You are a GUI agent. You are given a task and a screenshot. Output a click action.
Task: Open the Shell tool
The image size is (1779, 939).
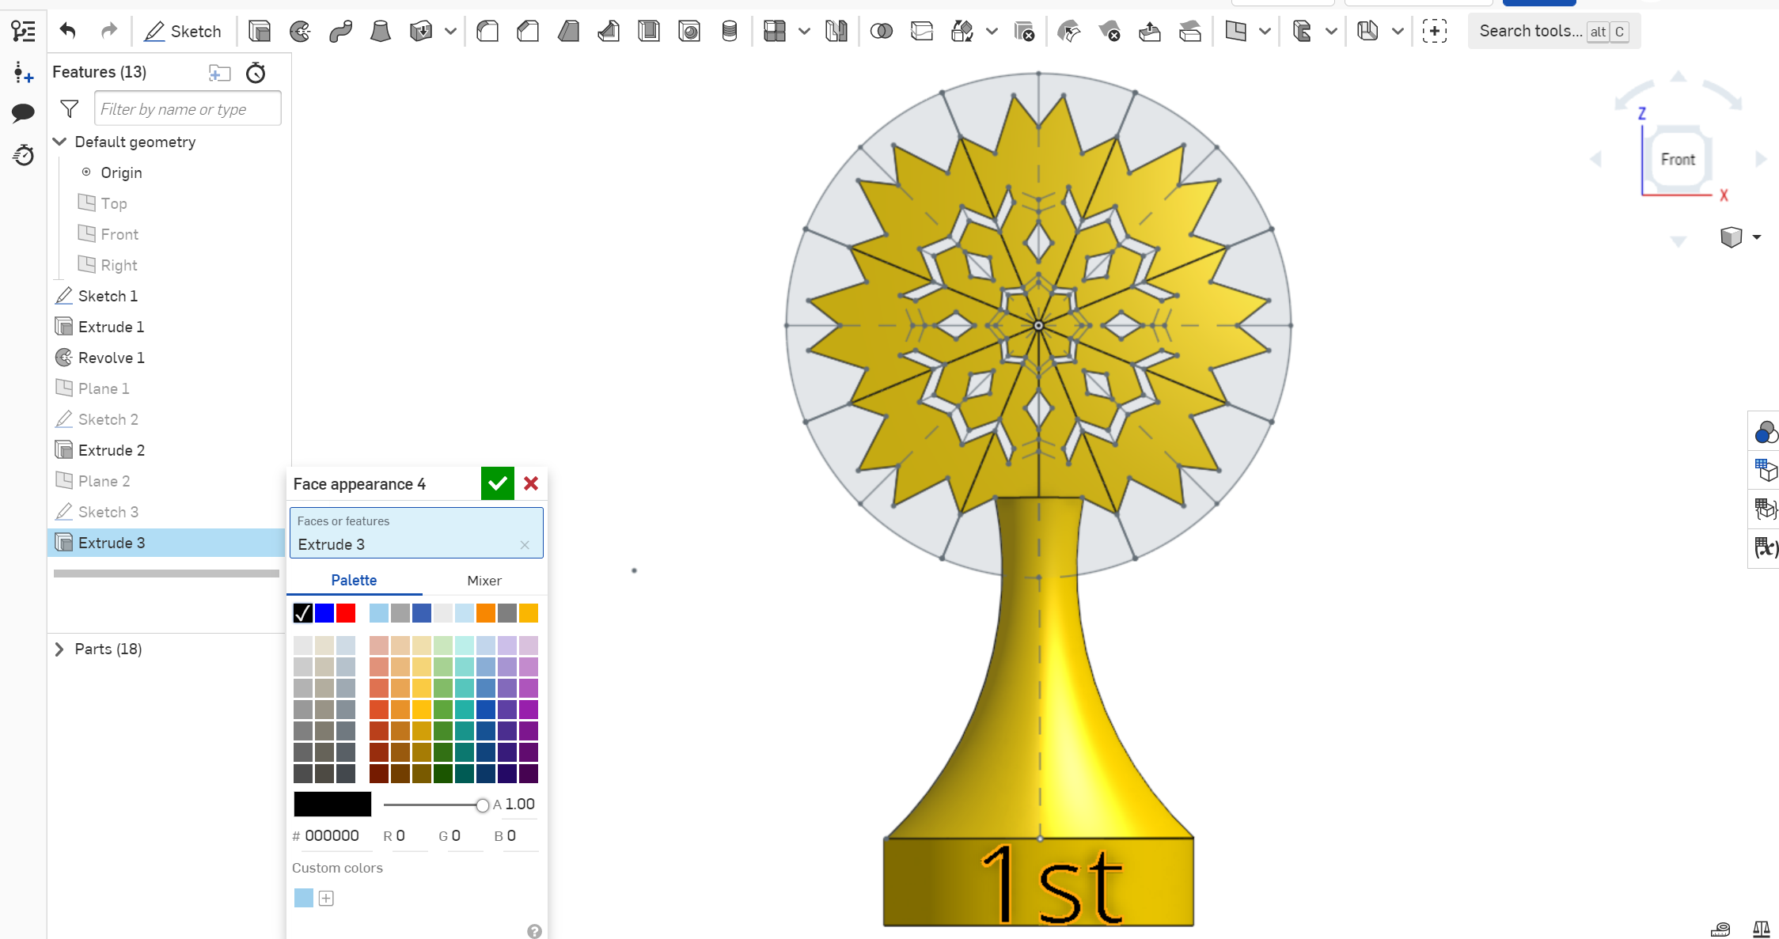point(649,31)
